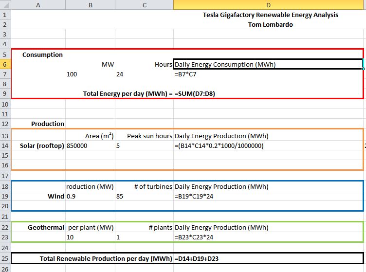Click the fill handle of selected cell D6

(363, 69)
